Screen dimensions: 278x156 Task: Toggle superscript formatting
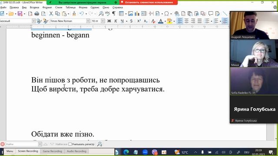pyautogui.click(x=139, y=21)
